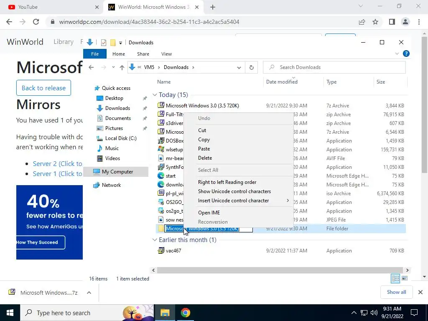
Task: Switch to details view layout icon
Action: point(395,278)
